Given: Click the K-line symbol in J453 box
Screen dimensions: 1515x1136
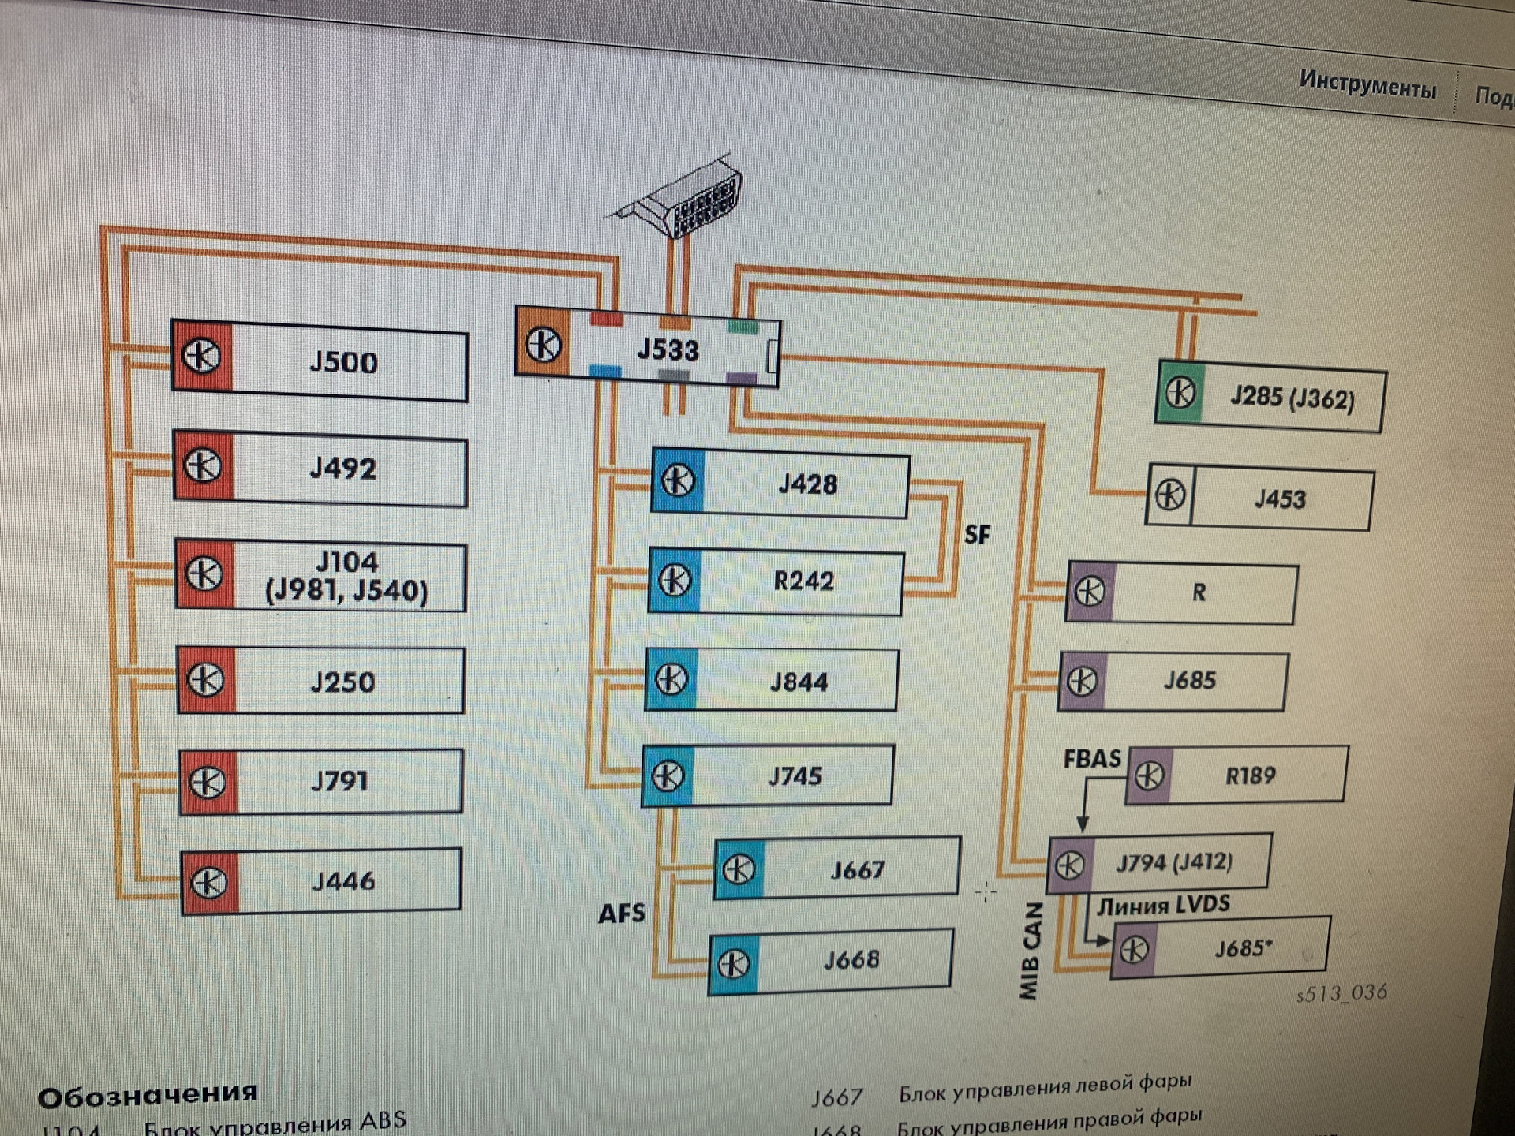Looking at the screenshot, I should point(1170,495).
